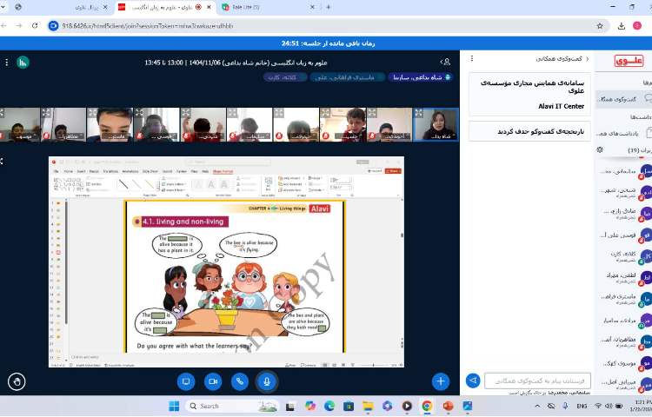Open the meeting three-dot options menu

click(7, 63)
